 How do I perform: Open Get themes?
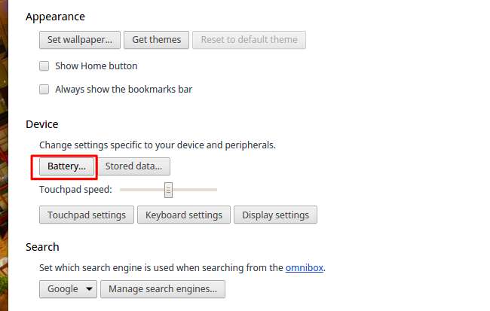click(157, 39)
